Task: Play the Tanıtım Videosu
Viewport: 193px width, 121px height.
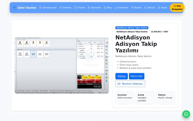Action: pos(130,84)
